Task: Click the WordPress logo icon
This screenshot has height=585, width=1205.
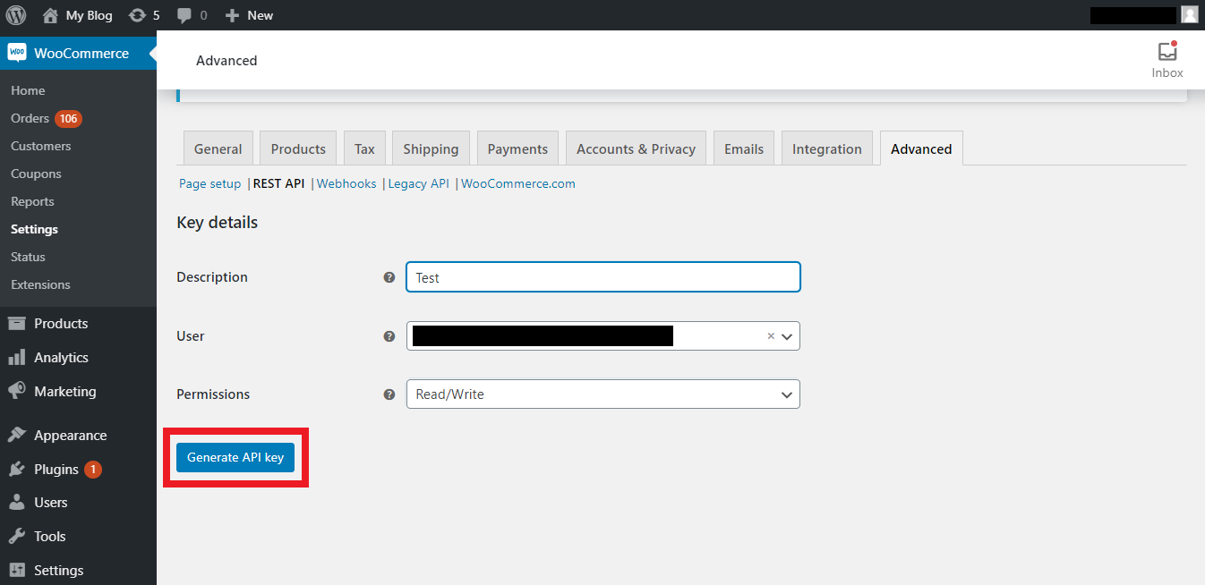Action: tap(16, 15)
